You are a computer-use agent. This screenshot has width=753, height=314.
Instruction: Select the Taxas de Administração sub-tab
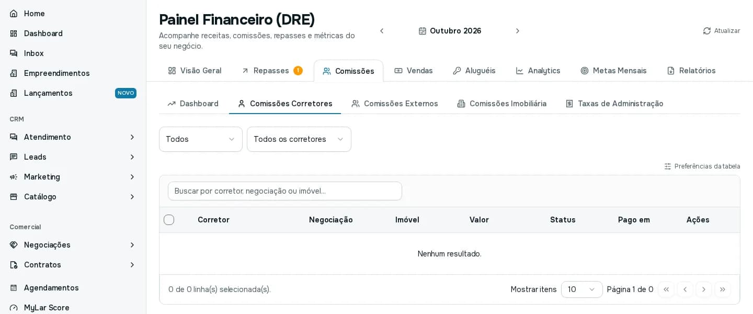pyautogui.click(x=614, y=104)
